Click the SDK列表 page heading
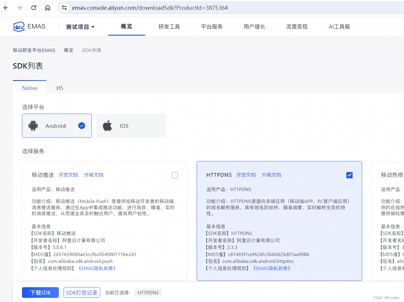 (28, 66)
